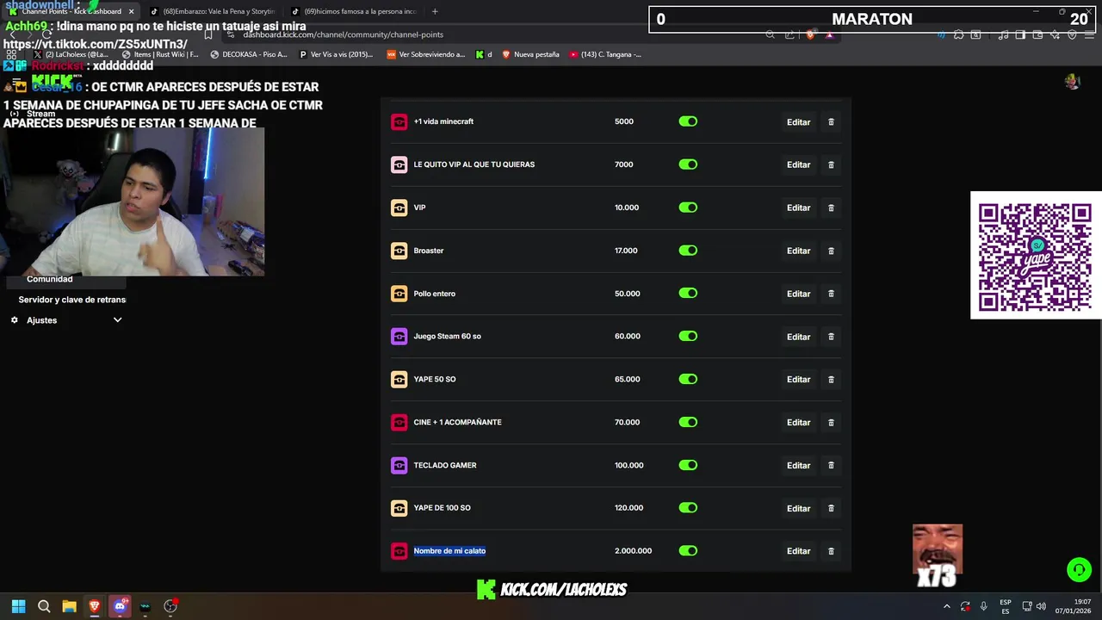The height and width of the screenshot is (620, 1102).
Task: Open File Explorer from the taskbar
Action: click(69, 606)
